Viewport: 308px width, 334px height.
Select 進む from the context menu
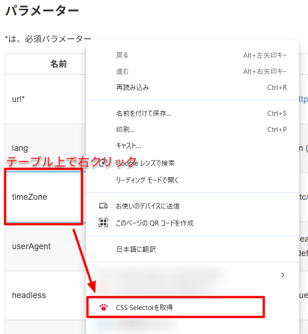click(122, 72)
